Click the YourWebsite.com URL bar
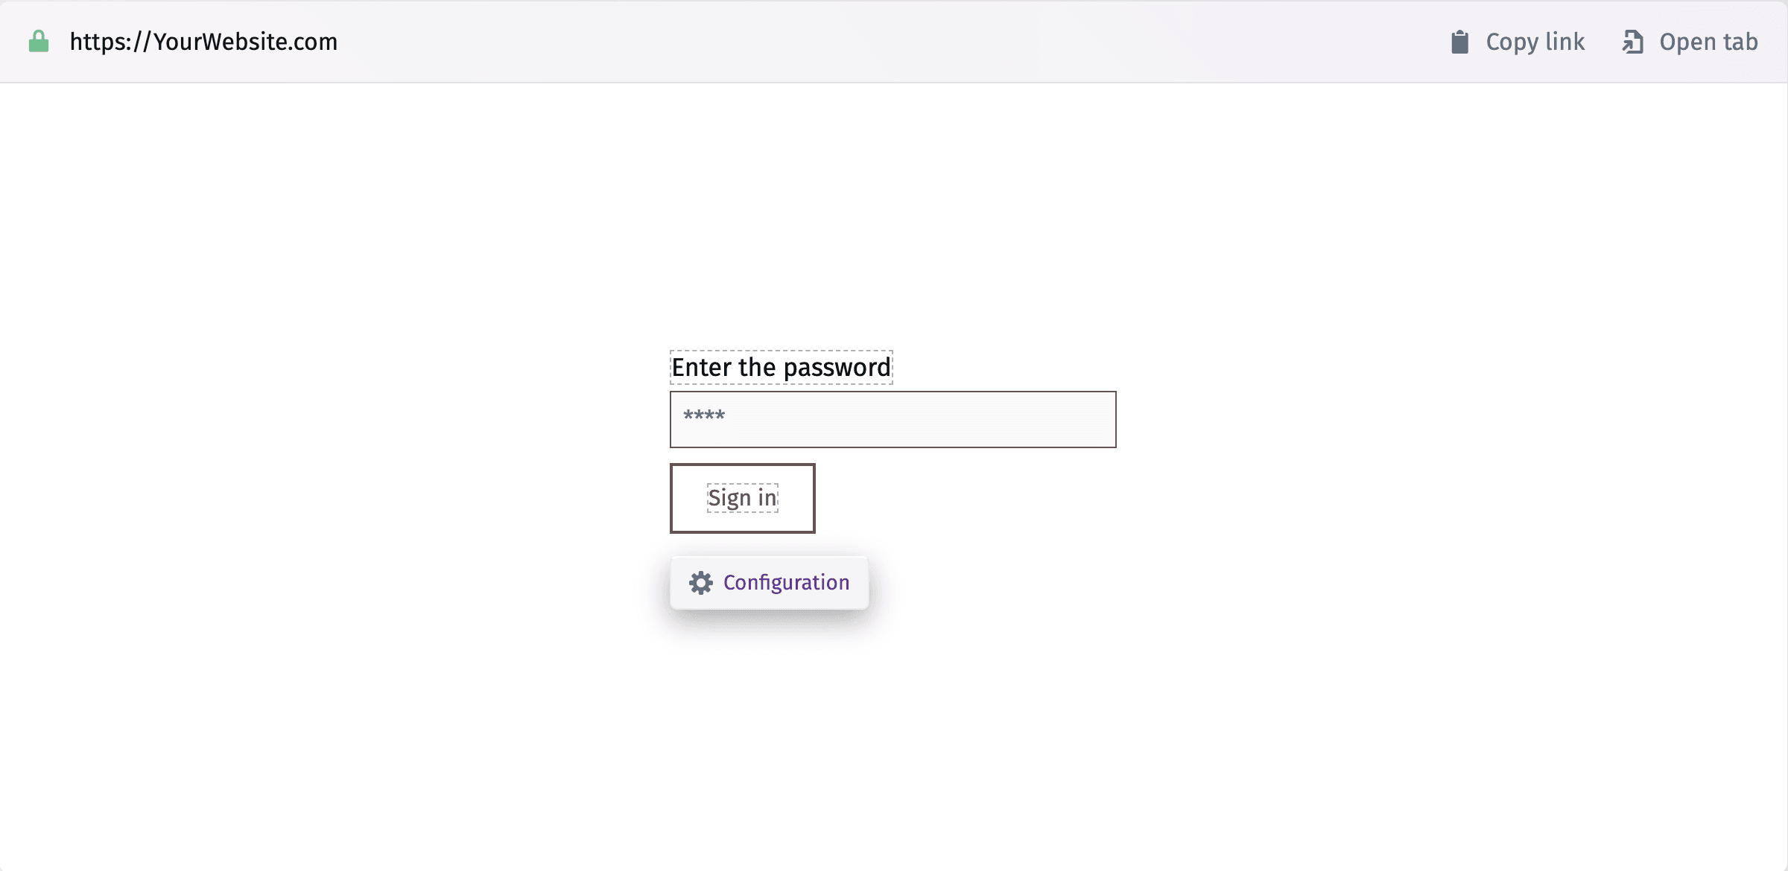The width and height of the screenshot is (1788, 871). click(x=203, y=42)
